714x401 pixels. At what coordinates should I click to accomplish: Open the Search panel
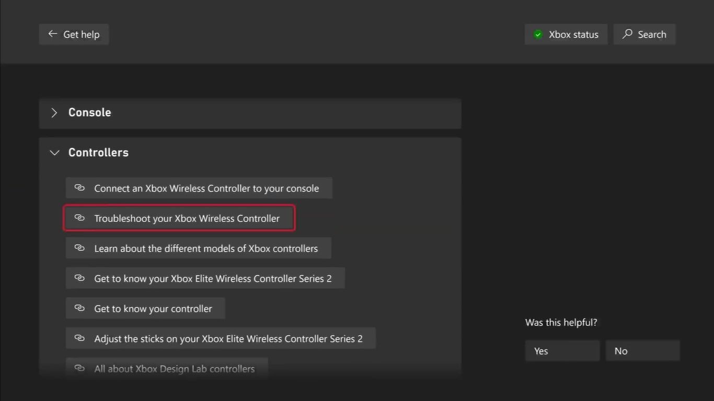(644, 34)
